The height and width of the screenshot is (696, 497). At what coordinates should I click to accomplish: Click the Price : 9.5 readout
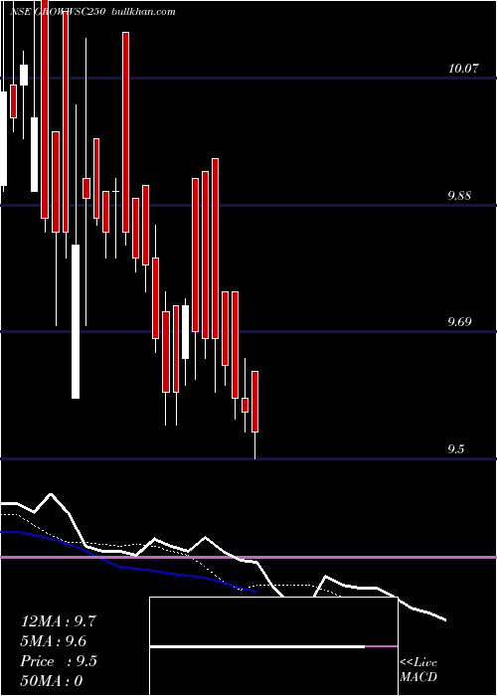tap(59, 661)
